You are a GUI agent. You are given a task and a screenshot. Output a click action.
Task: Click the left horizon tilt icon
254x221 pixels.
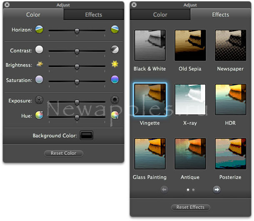39,29
